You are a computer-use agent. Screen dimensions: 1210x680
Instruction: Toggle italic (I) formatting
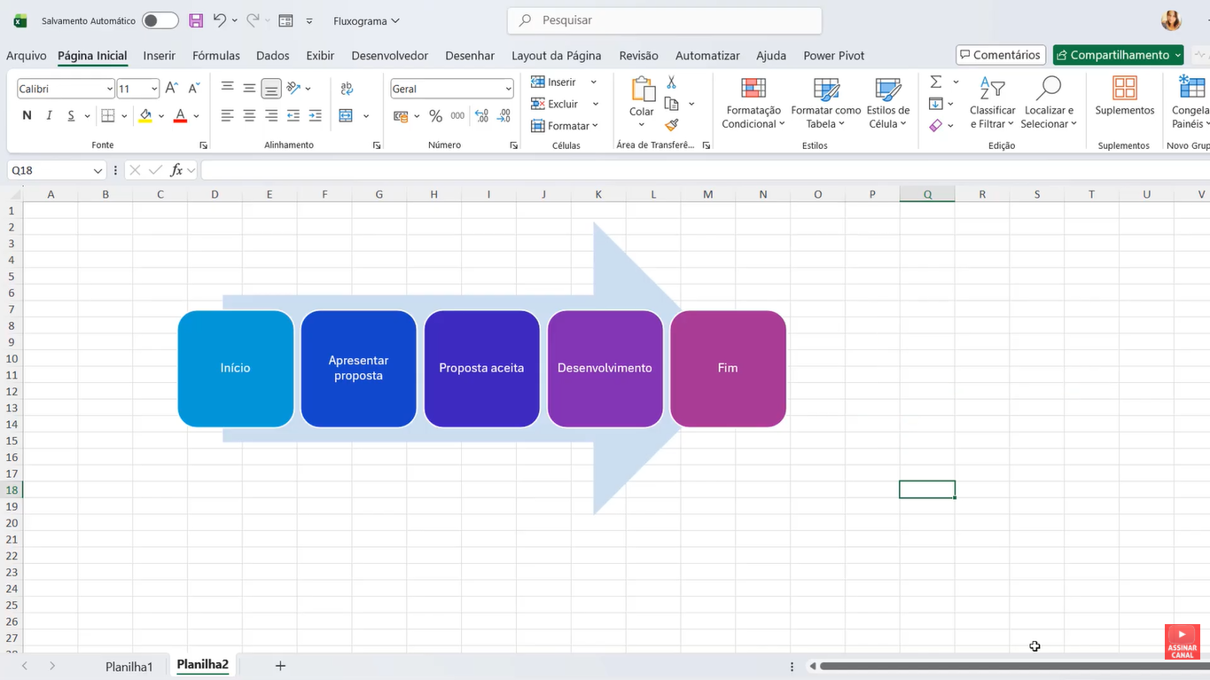(49, 115)
